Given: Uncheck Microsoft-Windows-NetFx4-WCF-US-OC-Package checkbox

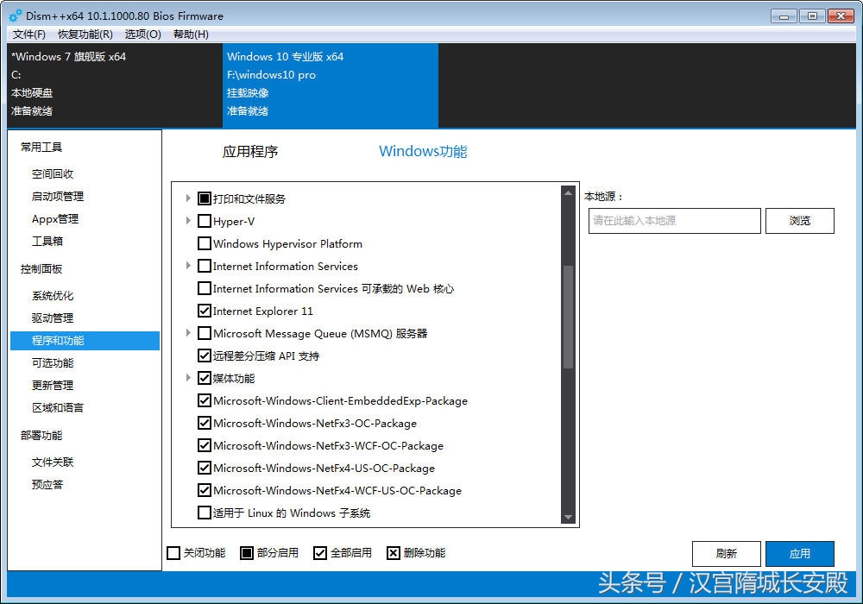Looking at the screenshot, I should [x=205, y=490].
